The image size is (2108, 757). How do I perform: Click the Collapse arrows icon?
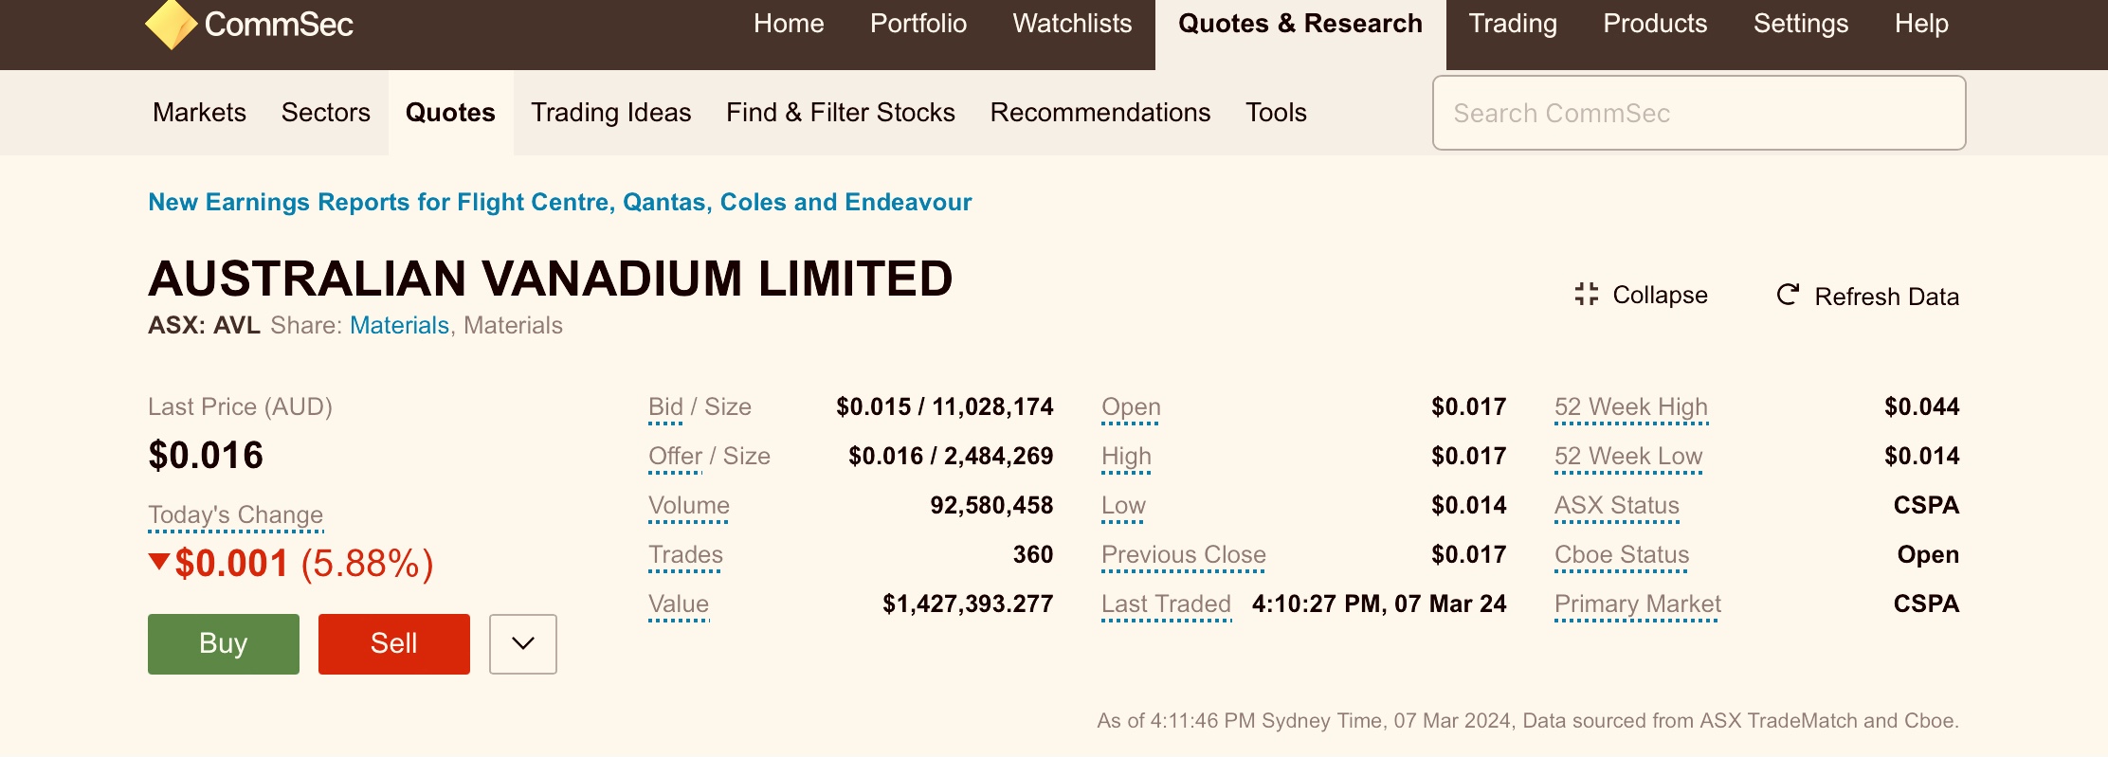tap(1586, 295)
